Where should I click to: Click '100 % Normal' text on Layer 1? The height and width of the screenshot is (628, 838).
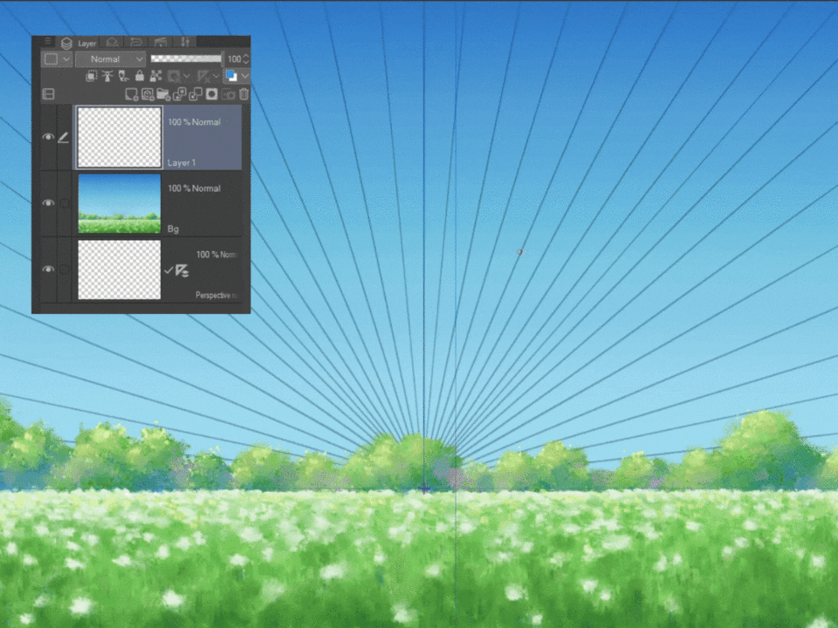tap(194, 122)
